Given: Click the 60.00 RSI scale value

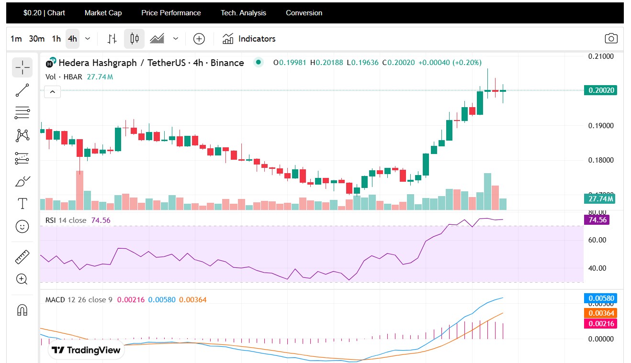Looking at the screenshot, I should [x=597, y=240].
